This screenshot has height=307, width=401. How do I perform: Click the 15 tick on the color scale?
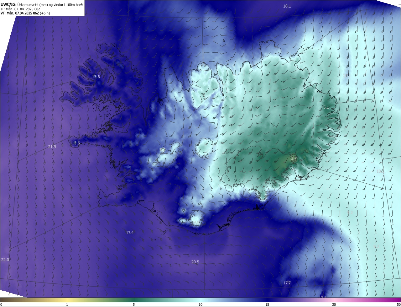tap(267, 304)
